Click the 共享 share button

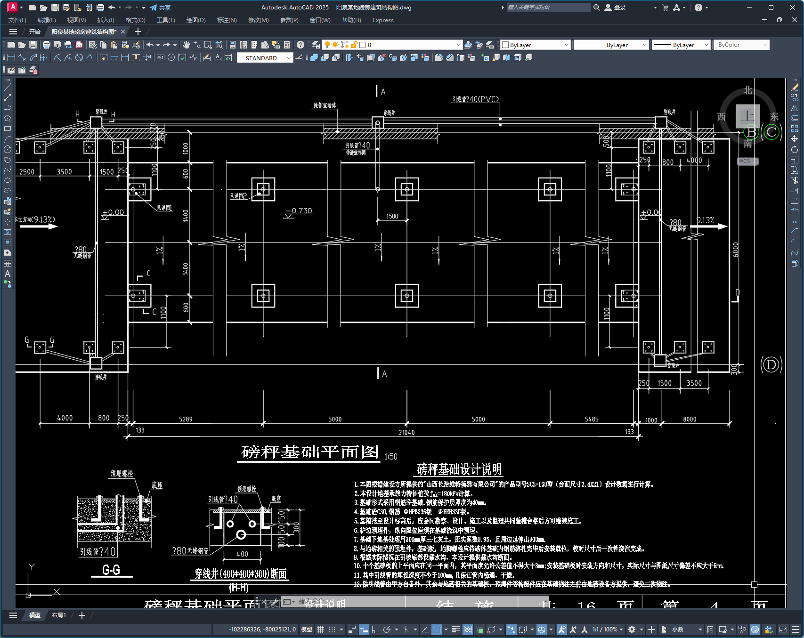[160, 8]
